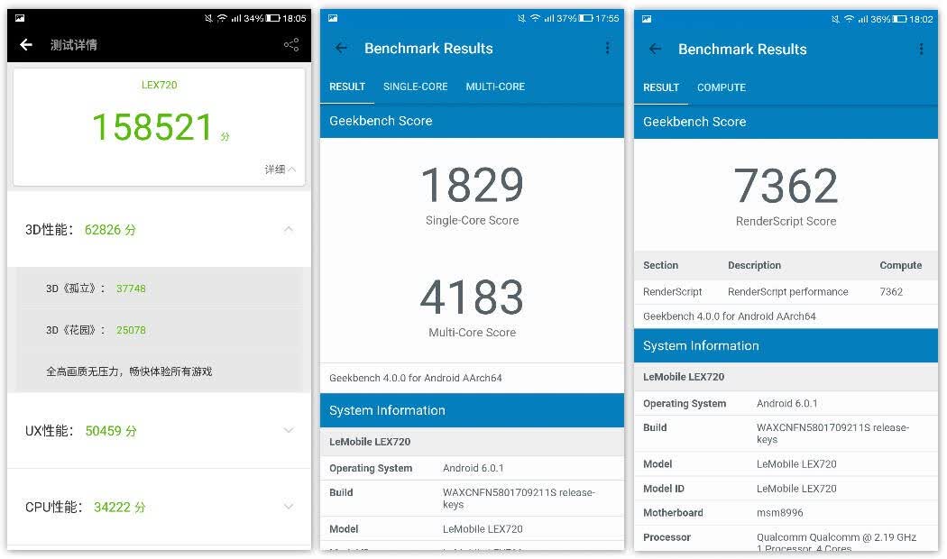
Task: Go back from the RenderScript results screen
Action: 656,49
